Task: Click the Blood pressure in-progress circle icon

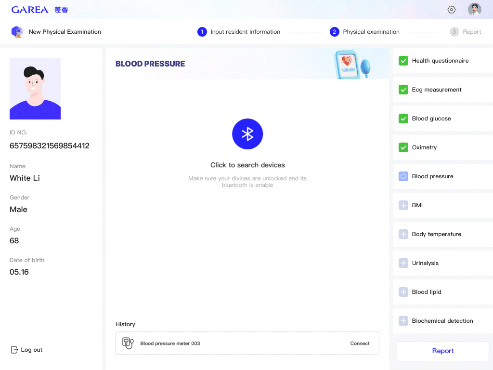Action: tap(403, 176)
